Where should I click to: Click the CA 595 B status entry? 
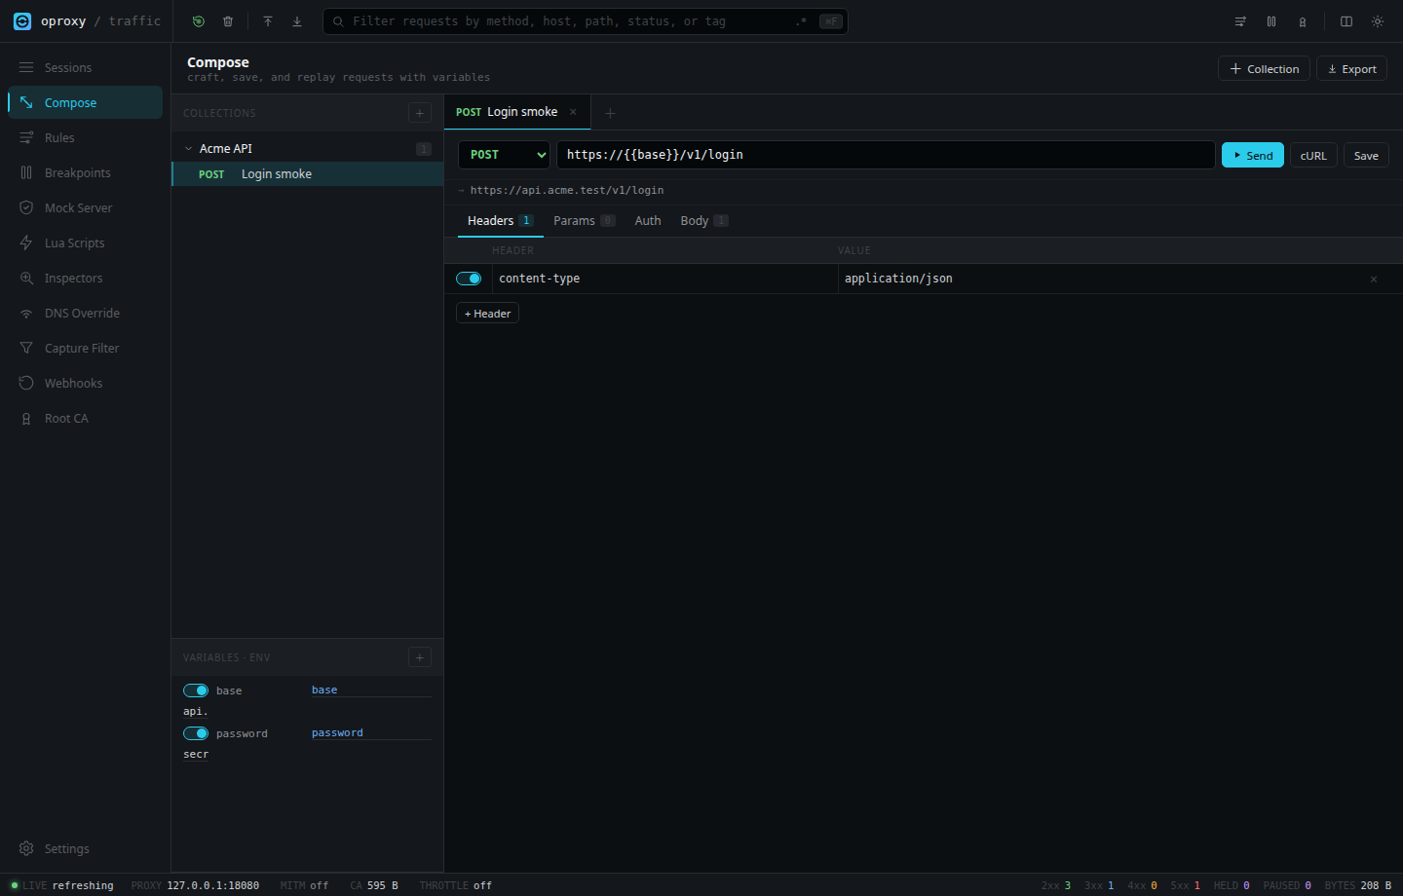[x=374, y=885]
